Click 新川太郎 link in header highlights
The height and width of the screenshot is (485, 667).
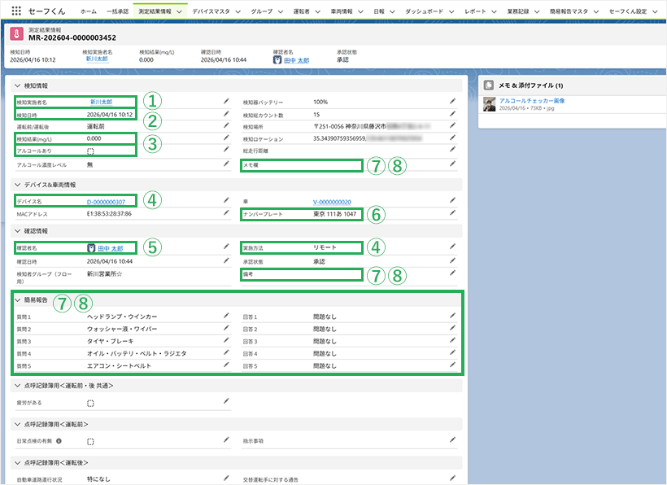point(97,59)
